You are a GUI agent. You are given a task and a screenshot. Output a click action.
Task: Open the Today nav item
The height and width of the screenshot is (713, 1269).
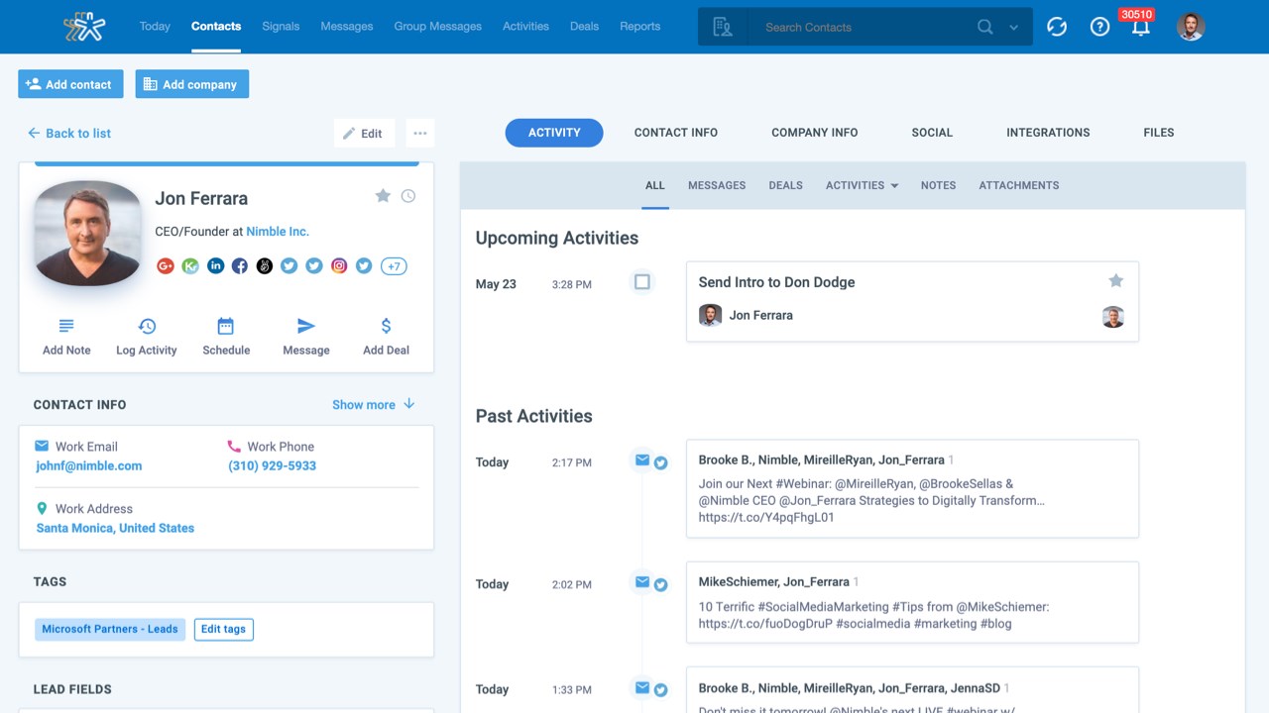(155, 26)
